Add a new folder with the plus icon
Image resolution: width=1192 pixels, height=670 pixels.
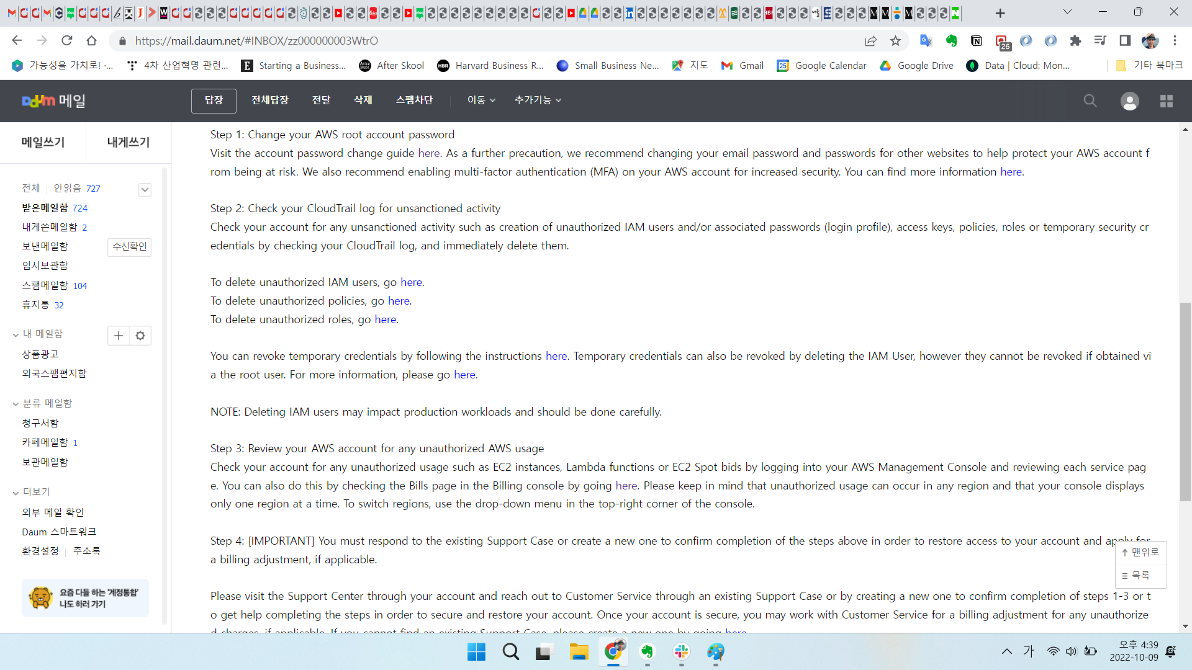click(119, 336)
